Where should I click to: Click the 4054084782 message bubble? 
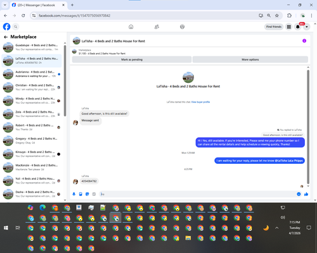point(89,181)
